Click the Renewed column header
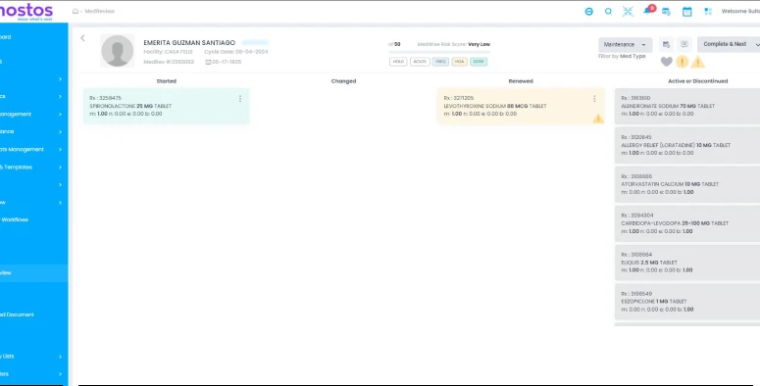The height and width of the screenshot is (386, 760). click(x=521, y=81)
